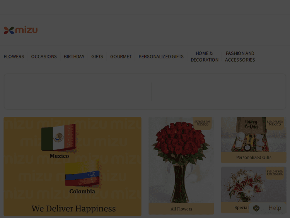Click the Help button text

(x=275, y=208)
